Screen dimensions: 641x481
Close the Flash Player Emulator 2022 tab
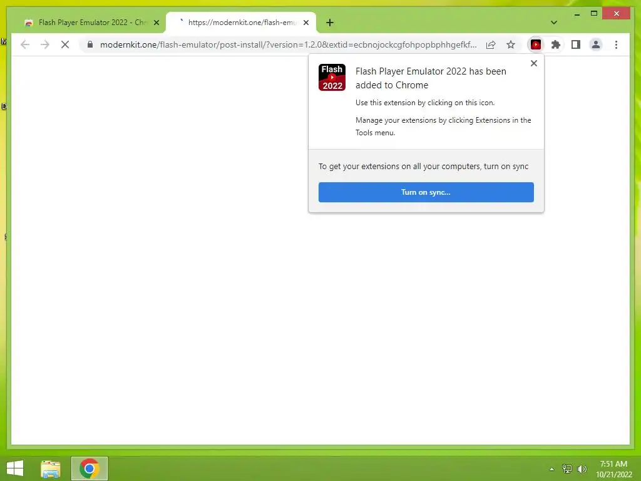tap(156, 23)
